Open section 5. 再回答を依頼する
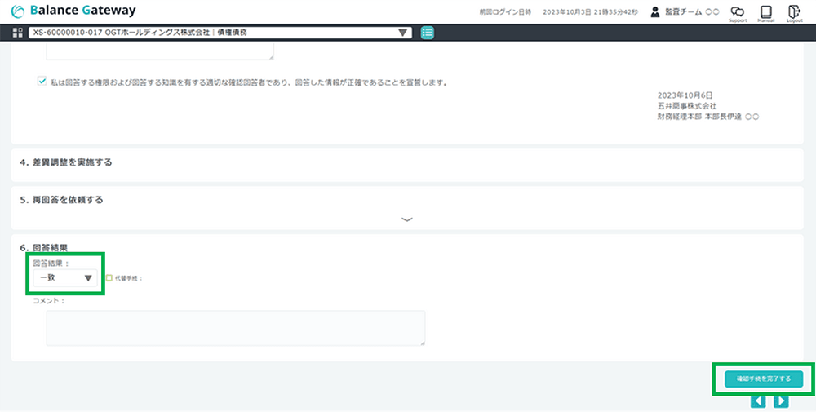The image size is (816, 412). point(61,199)
